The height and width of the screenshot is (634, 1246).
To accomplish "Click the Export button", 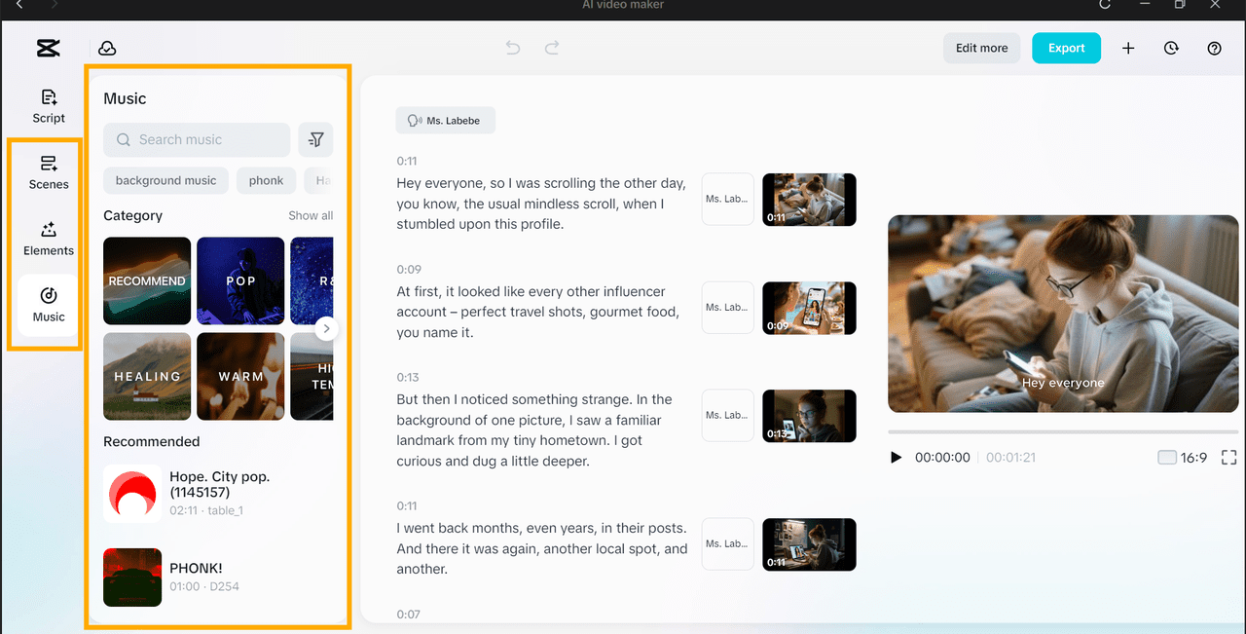I will point(1066,49).
